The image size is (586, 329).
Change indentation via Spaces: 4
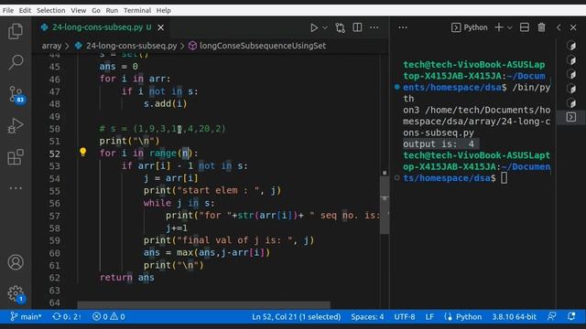(x=367, y=317)
